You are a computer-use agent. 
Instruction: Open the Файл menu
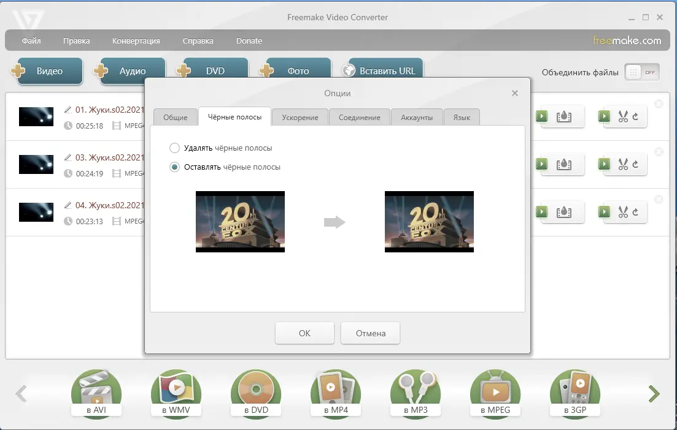(31, 41)
